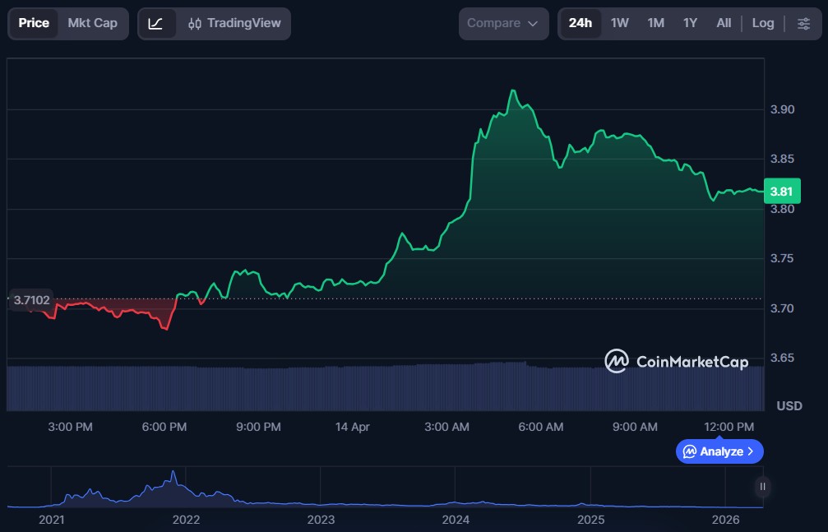Switch chart to Price view
828x532 pixels.
click(x=34, y=23)
